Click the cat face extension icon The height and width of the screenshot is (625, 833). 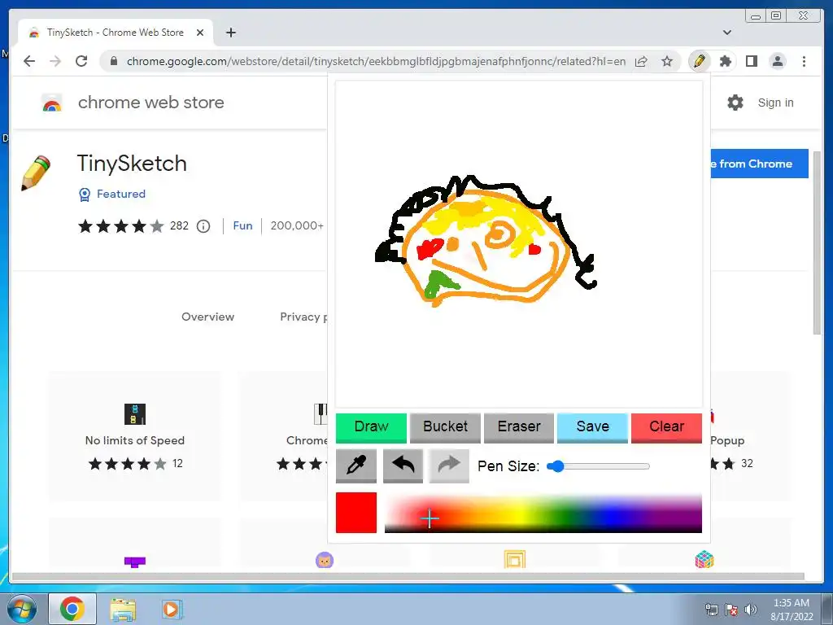coord(325,560)
